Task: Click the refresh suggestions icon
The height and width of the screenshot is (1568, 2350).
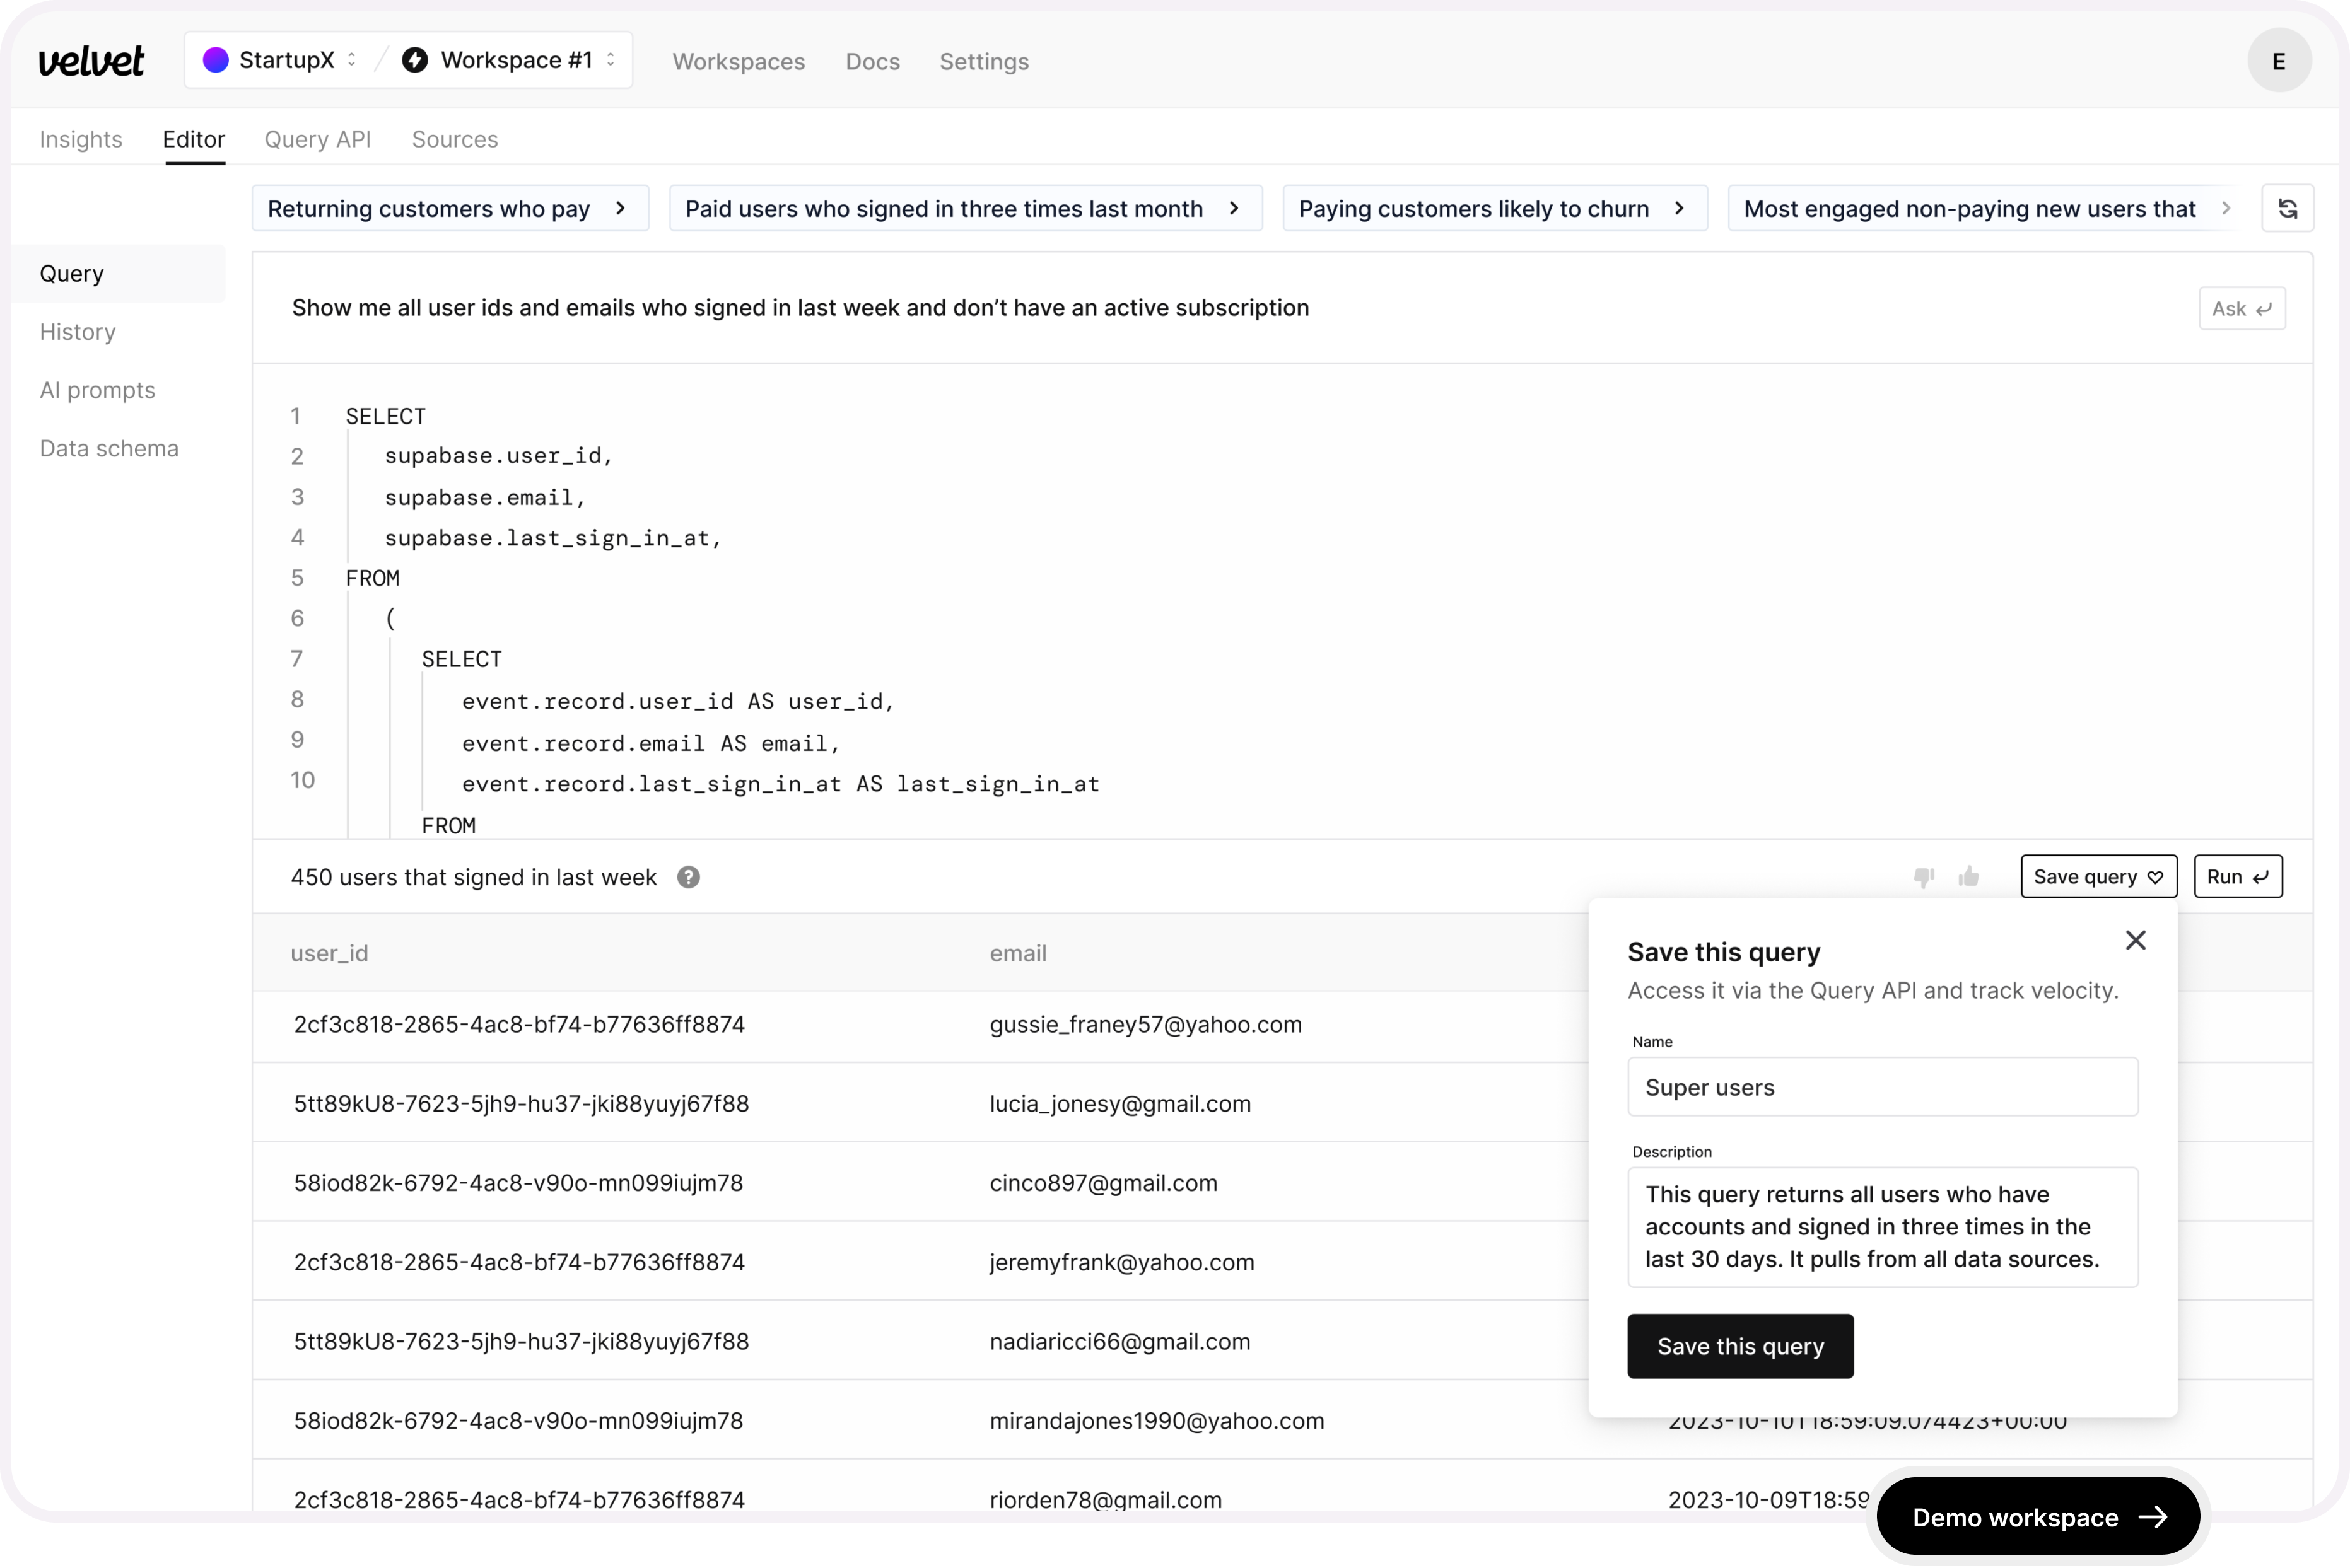Action: click(x=2287, y=209)
